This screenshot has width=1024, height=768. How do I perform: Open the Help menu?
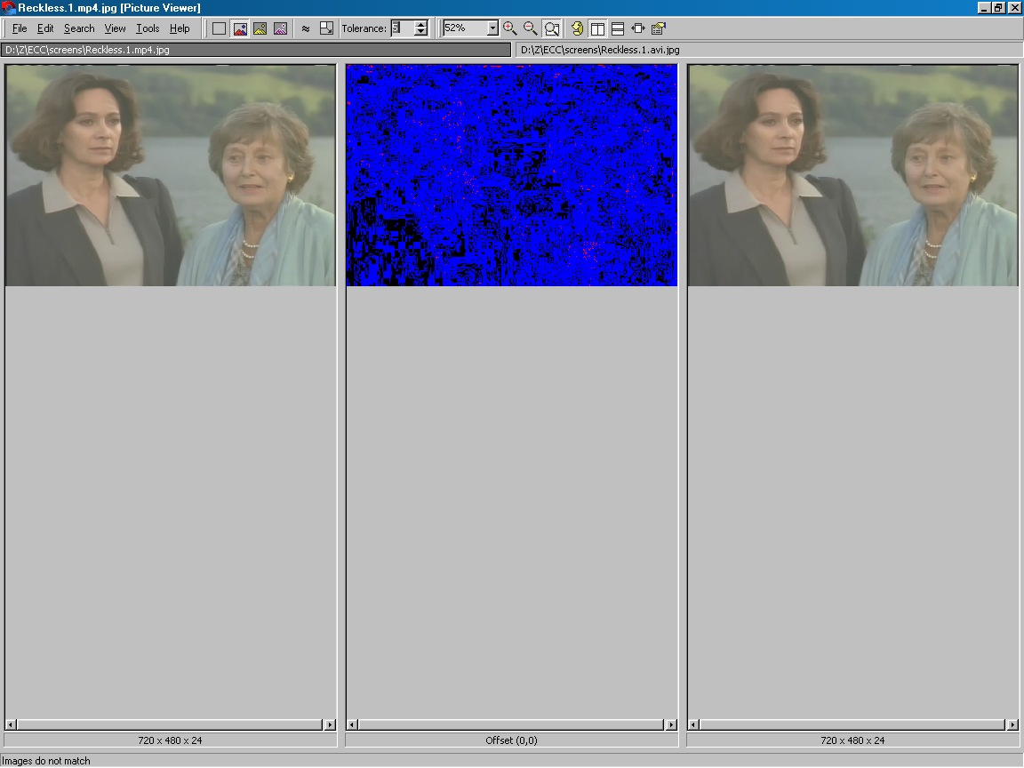(180, 28)
